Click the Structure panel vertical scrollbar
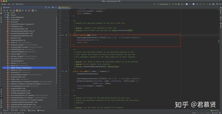222x114 pixels. (x=56, y=50)
